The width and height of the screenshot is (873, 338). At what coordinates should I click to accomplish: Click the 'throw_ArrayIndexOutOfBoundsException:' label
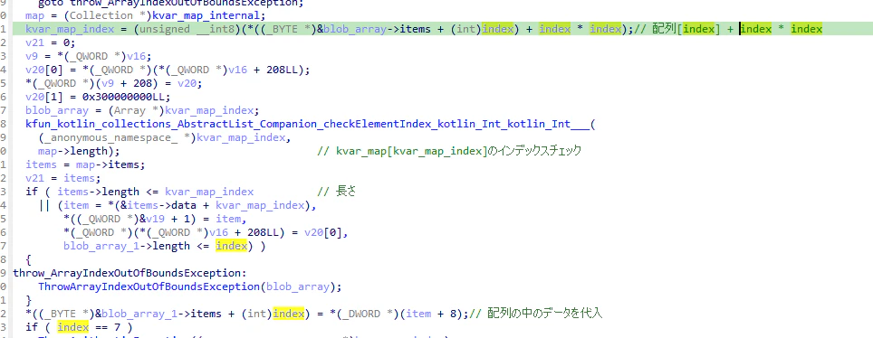130,273
